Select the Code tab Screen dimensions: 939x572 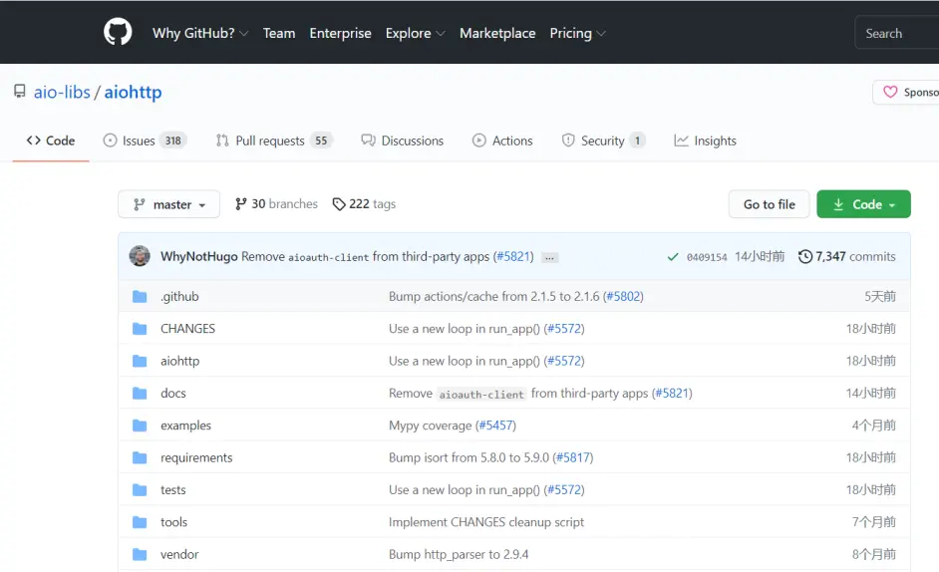click(x=51, y=141)
